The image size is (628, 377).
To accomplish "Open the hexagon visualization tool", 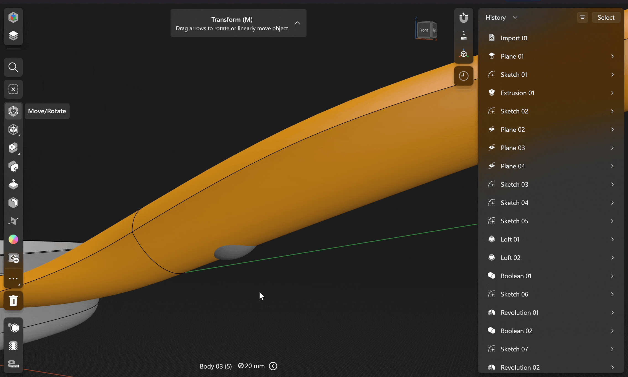I will tap(13, 328).
